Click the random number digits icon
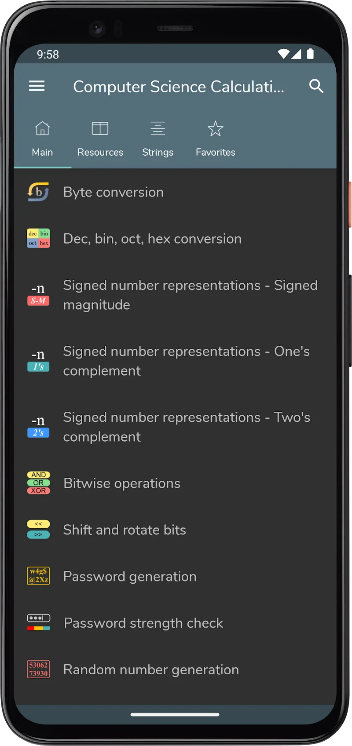 (x=38, y=669)
